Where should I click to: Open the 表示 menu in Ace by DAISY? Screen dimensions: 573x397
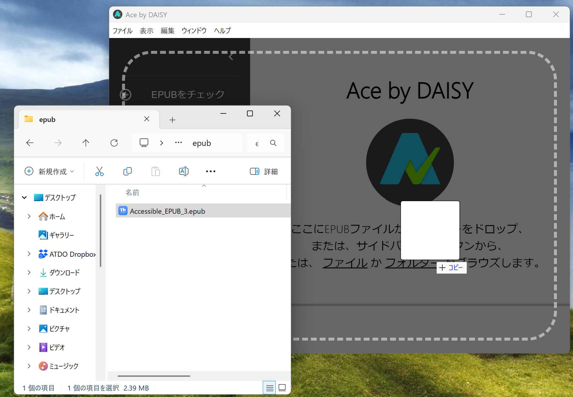pyautogui.click(x=147, y=31)
